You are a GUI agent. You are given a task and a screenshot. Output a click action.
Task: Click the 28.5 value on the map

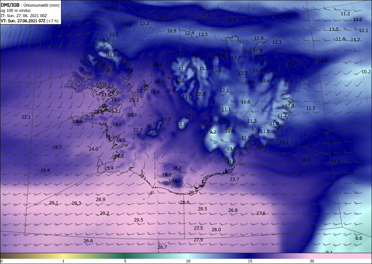[202, 209]
